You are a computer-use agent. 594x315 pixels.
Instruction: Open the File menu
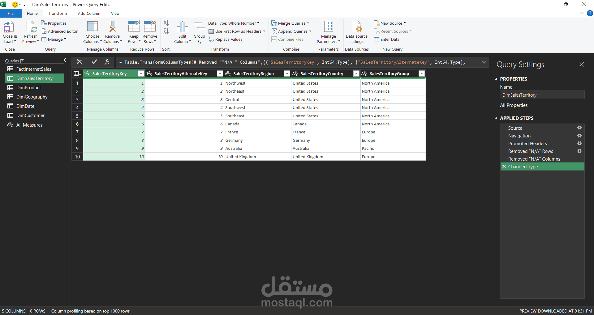click(x=11, y=13)
